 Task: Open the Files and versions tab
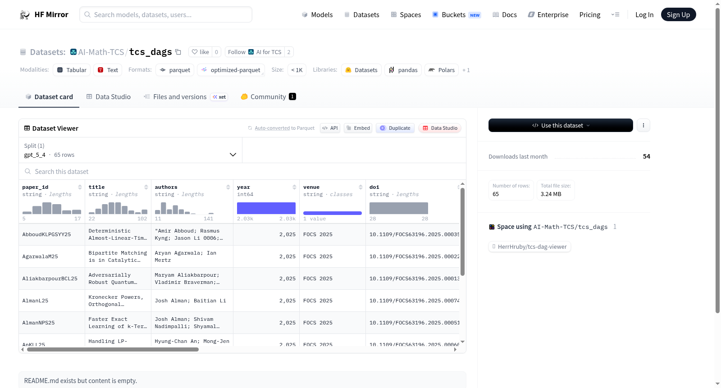click(186, 97)
